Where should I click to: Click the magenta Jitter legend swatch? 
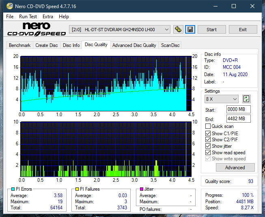(x=142, y=189)
